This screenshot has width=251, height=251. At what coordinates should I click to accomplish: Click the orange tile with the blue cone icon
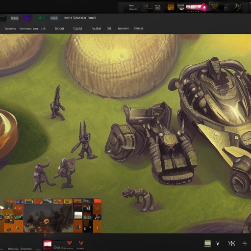coord(78,227)
